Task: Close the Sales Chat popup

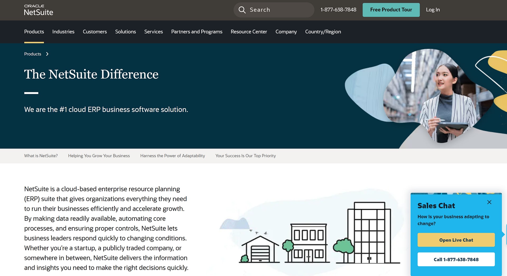Action: [489, 202]
